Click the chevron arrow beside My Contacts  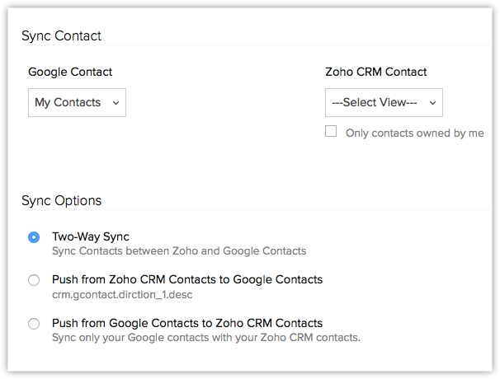[116, 103]
